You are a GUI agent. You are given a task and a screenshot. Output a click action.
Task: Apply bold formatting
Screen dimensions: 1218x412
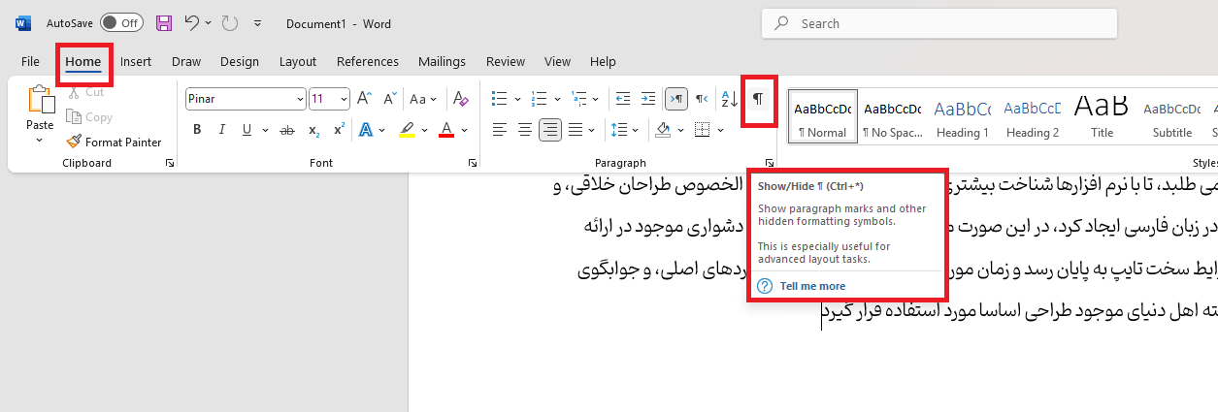click(197, 130)
